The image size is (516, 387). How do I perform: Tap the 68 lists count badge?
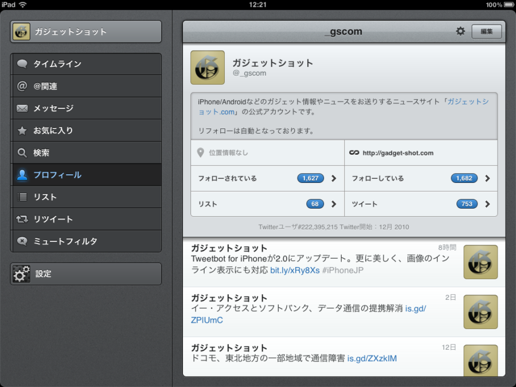click(315, 204)
